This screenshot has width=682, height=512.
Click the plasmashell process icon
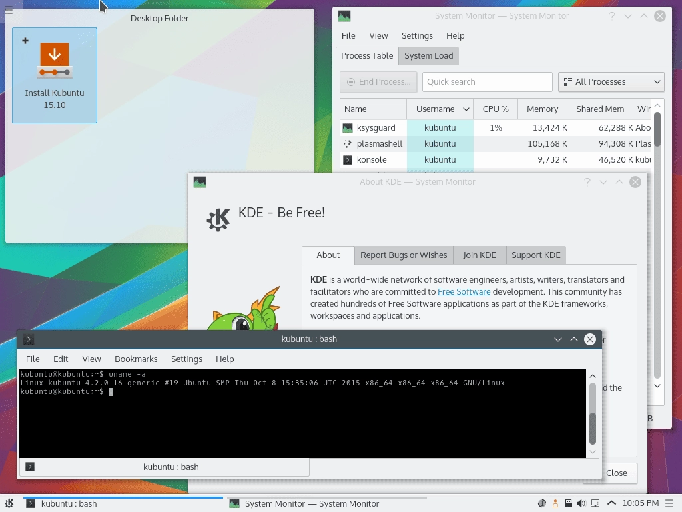[348, 144]
